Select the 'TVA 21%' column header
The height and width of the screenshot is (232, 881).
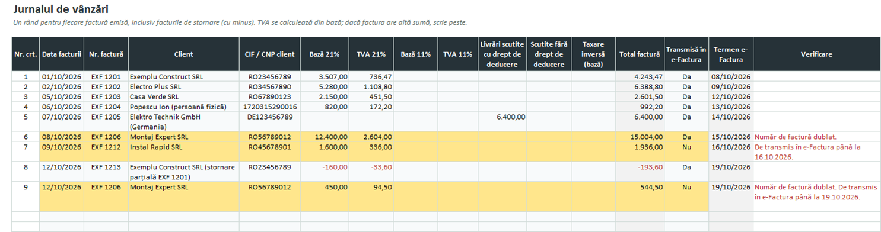coord(371,54)
